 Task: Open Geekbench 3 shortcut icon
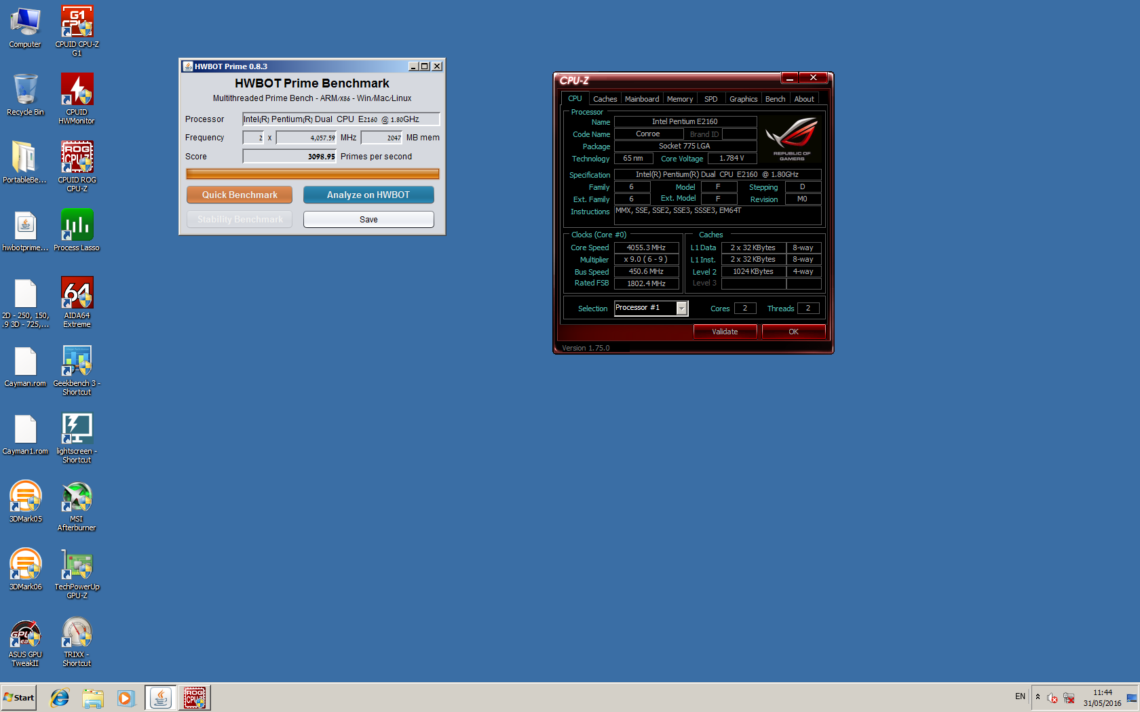click(x=77, y=370)
